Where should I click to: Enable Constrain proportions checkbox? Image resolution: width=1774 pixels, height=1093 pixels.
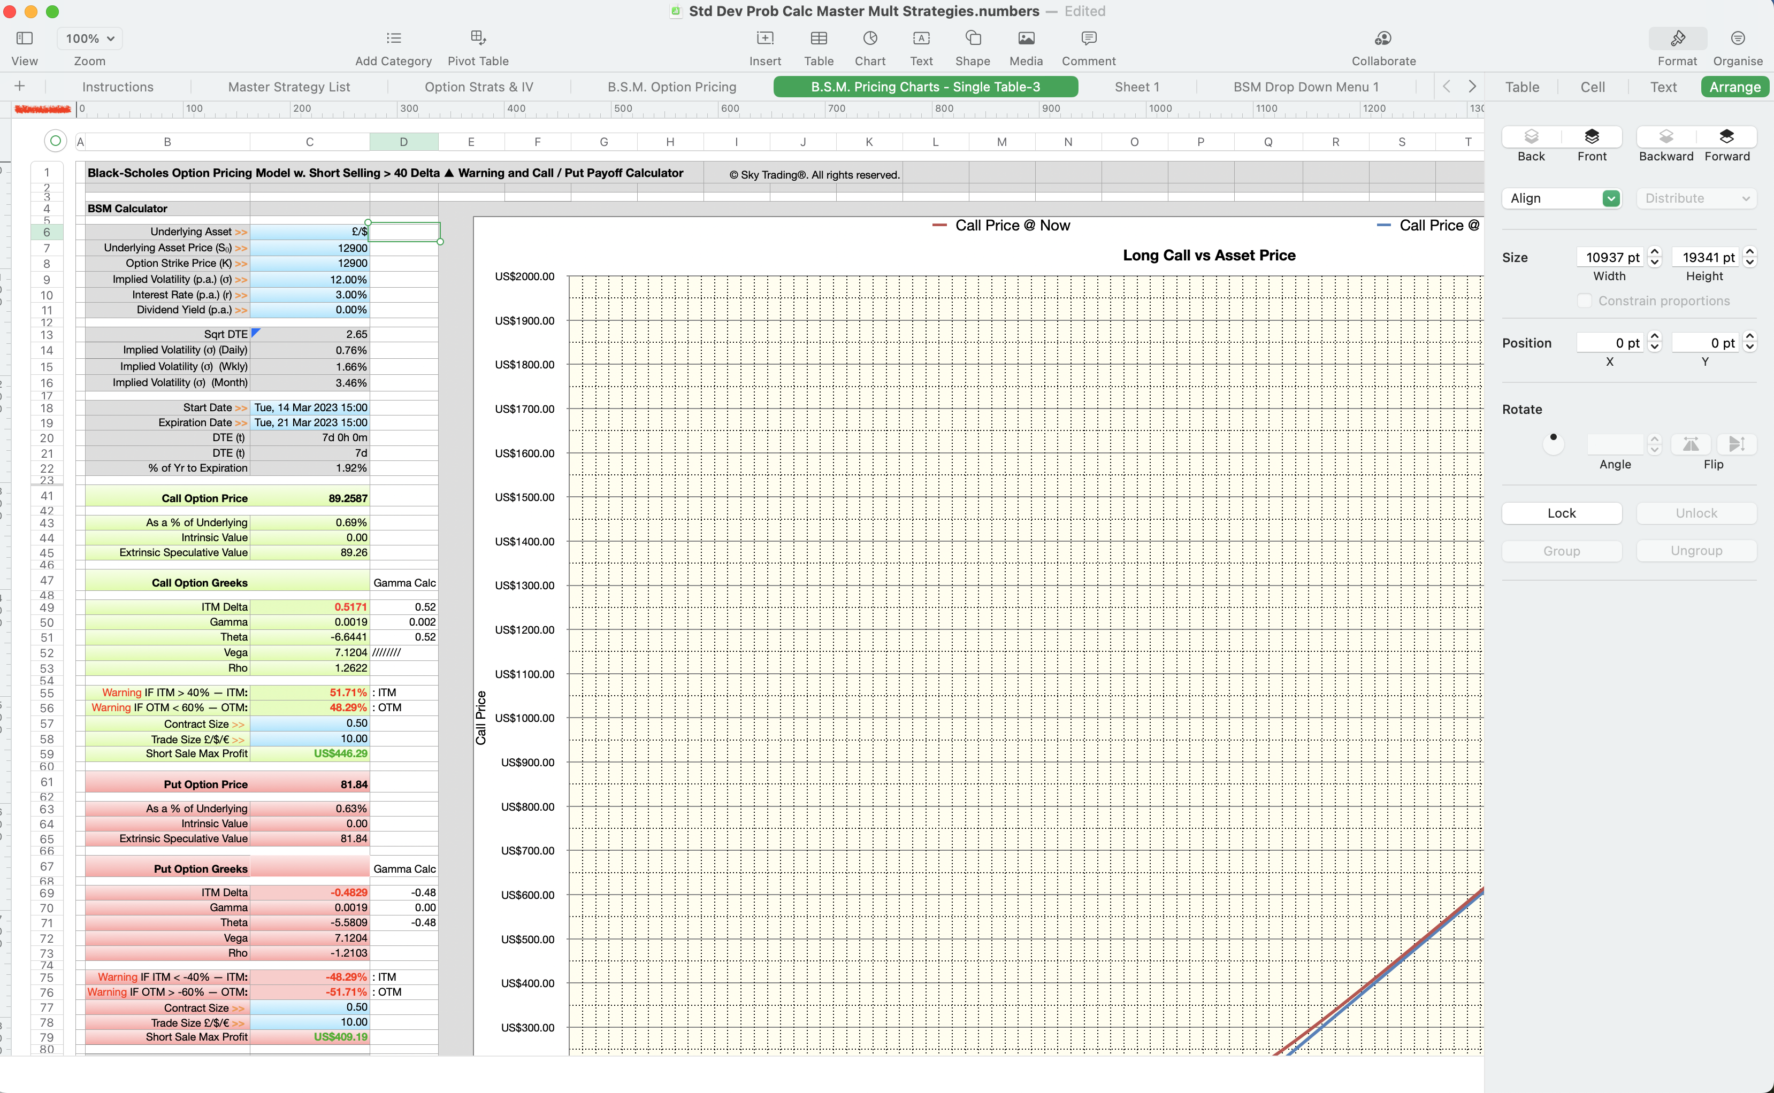click(x=1584, y=301)
